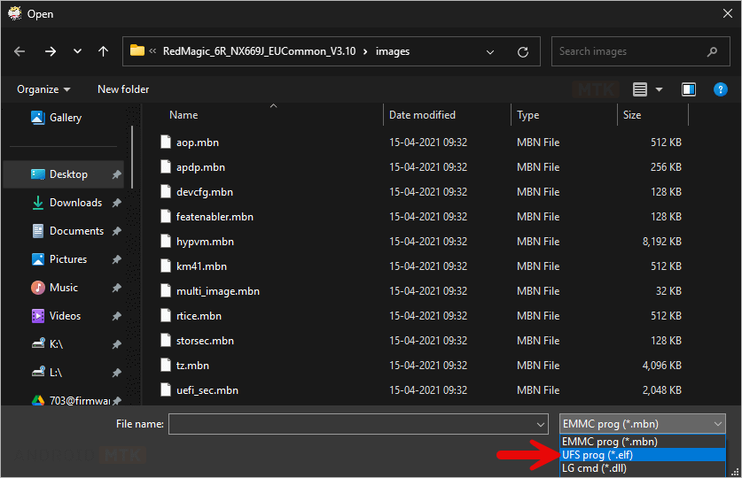Toggle the preview pane icon
Viewport: 742px width, 478px height.
coord(689,89)
